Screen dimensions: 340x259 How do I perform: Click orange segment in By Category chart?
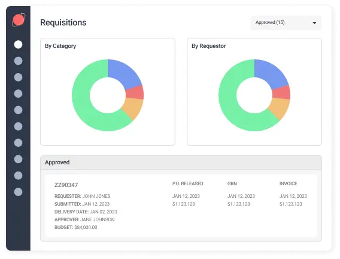tap(133, 108)
